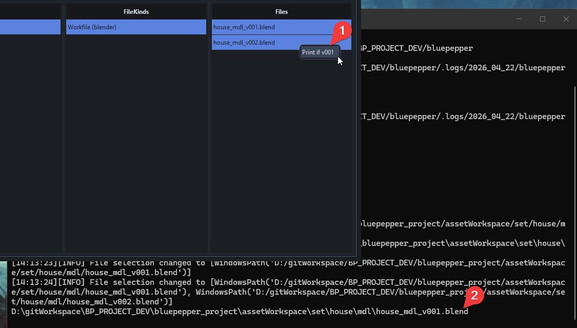Screen dimensions: 577x328
Task: Close the terminal window
Action: tap(566, 19)
